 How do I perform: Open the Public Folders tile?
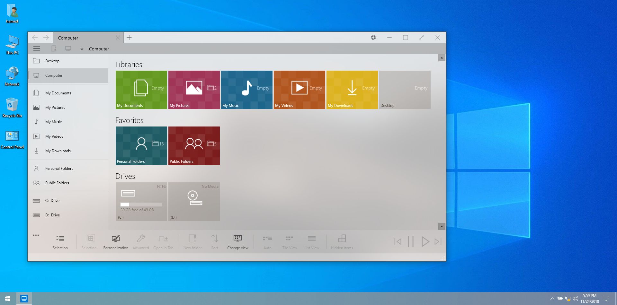[x=194, y=145]
